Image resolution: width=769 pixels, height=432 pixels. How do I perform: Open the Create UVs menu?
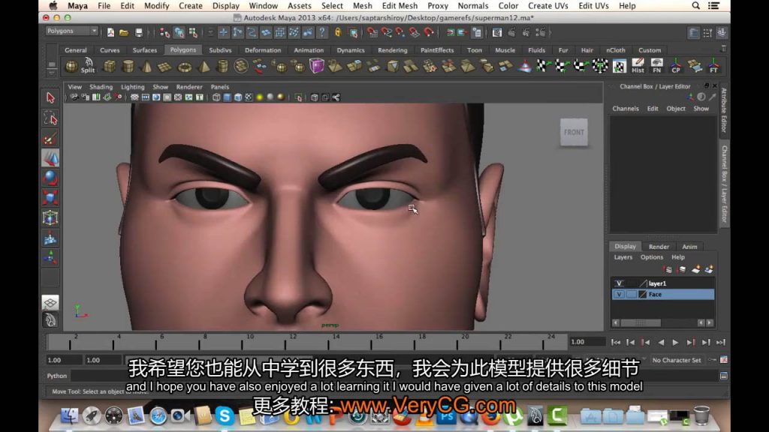(x=547, y=6)
